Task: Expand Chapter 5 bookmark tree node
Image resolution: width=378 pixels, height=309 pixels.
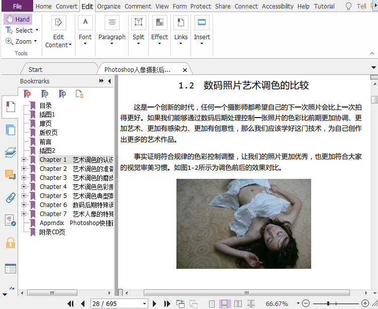Action: [24, 196]
